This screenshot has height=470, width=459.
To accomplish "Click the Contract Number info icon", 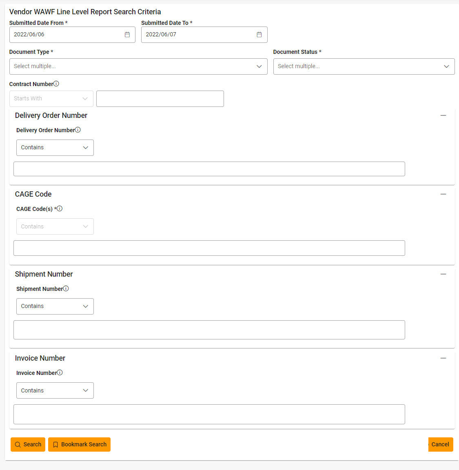I will pyautogui.click(x=56, y=84).
